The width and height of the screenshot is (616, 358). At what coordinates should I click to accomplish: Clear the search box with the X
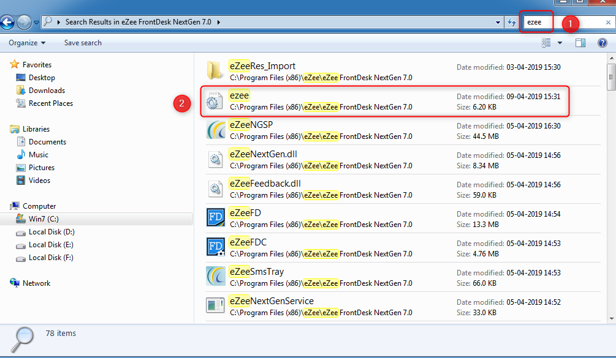[608, 23]
